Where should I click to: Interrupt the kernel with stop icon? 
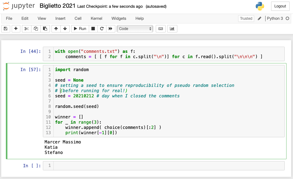[x=93, y=29]
